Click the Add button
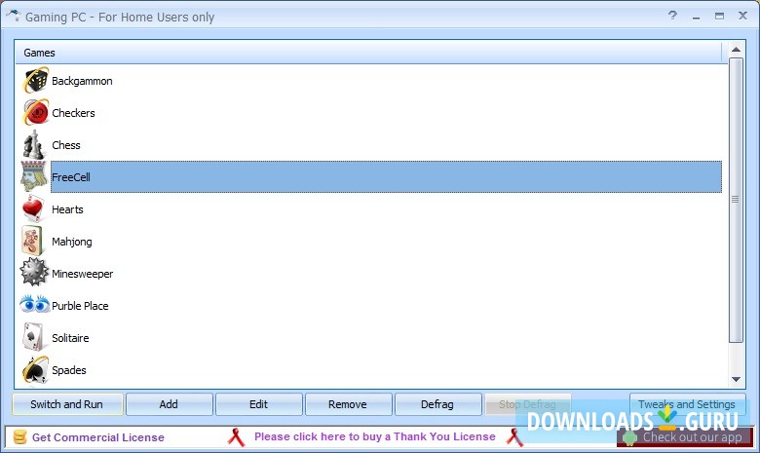 tap(169, 404)
